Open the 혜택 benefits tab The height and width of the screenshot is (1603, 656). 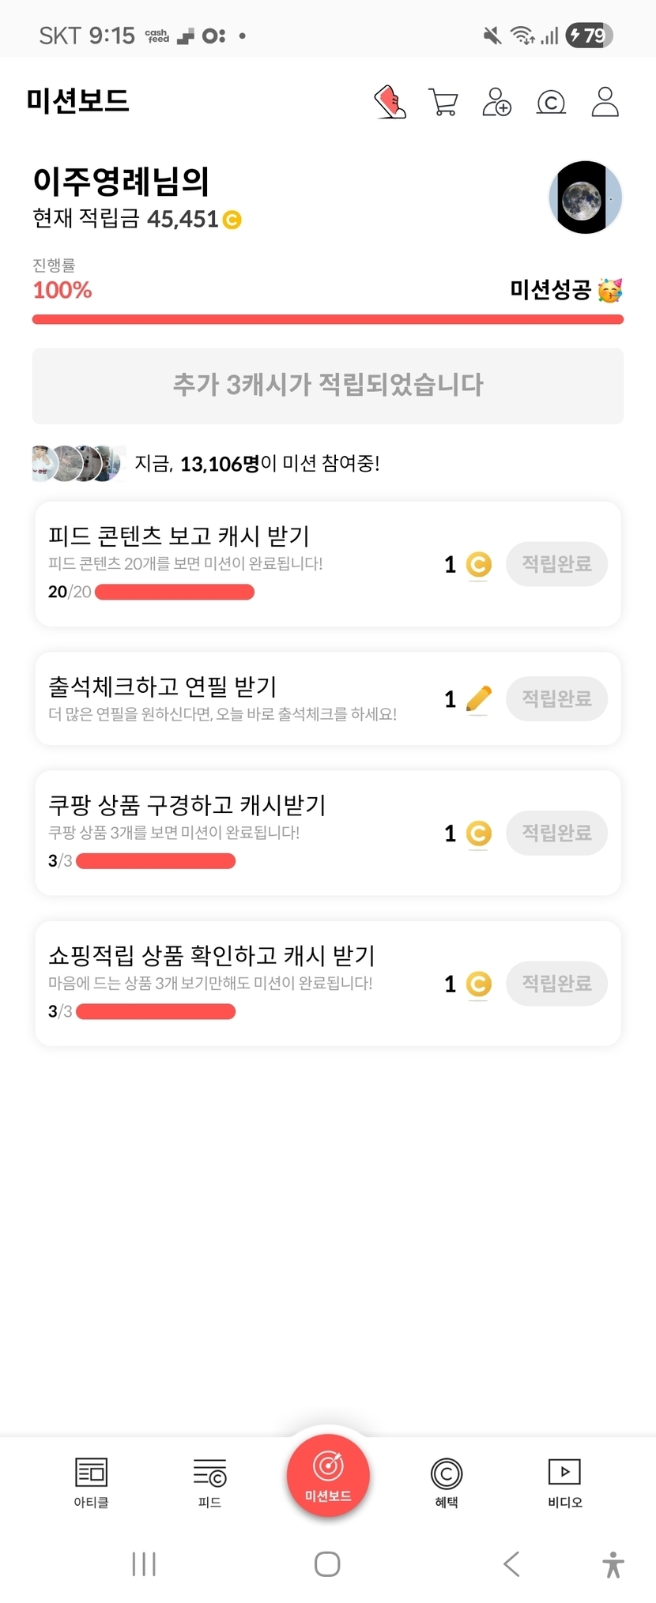pyautogui.click(x=447, y=1481)
